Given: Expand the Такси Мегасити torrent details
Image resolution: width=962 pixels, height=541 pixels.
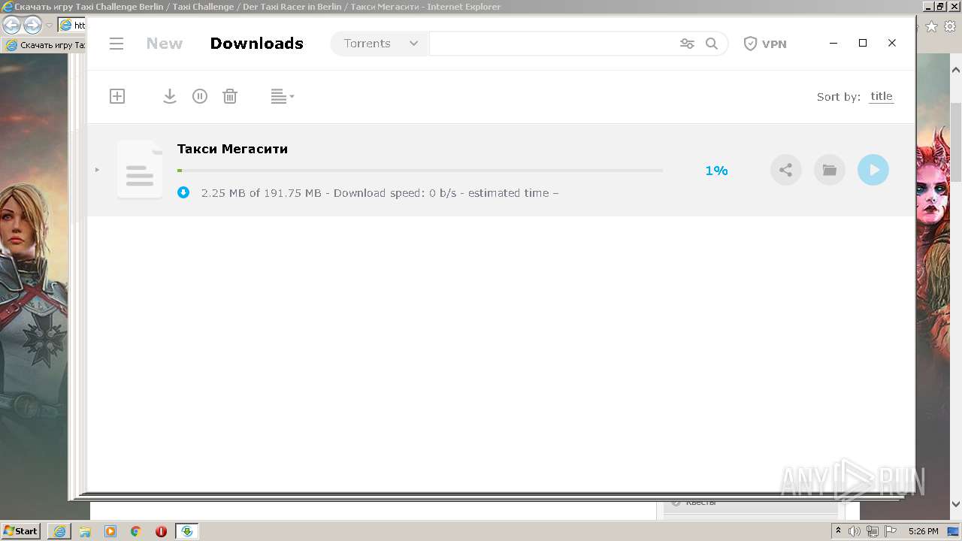Looking at the screenshot, I should [x=97, y=170].
